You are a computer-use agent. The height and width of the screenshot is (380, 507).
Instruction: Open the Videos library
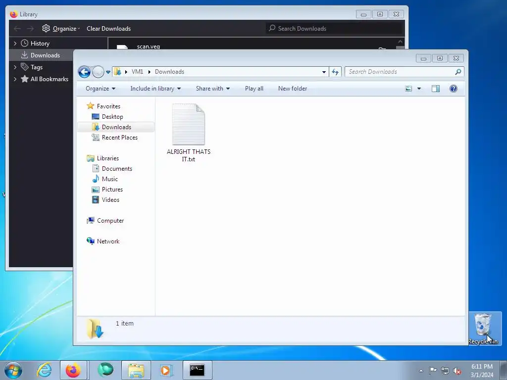(110, 200)
